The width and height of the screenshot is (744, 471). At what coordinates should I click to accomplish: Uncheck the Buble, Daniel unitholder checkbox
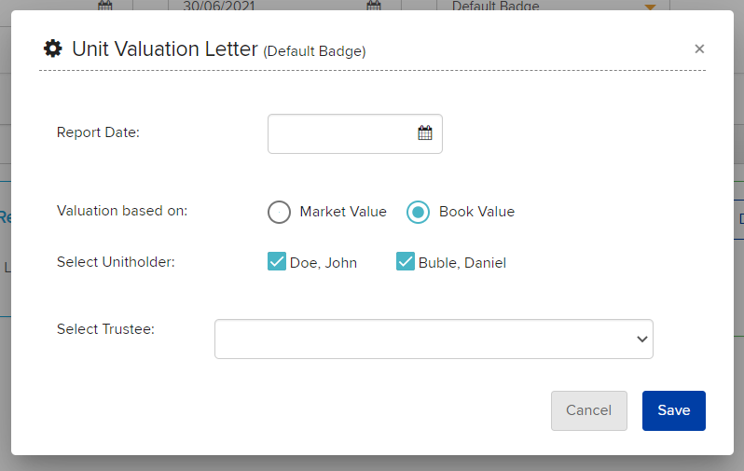[x=406, y=261]
